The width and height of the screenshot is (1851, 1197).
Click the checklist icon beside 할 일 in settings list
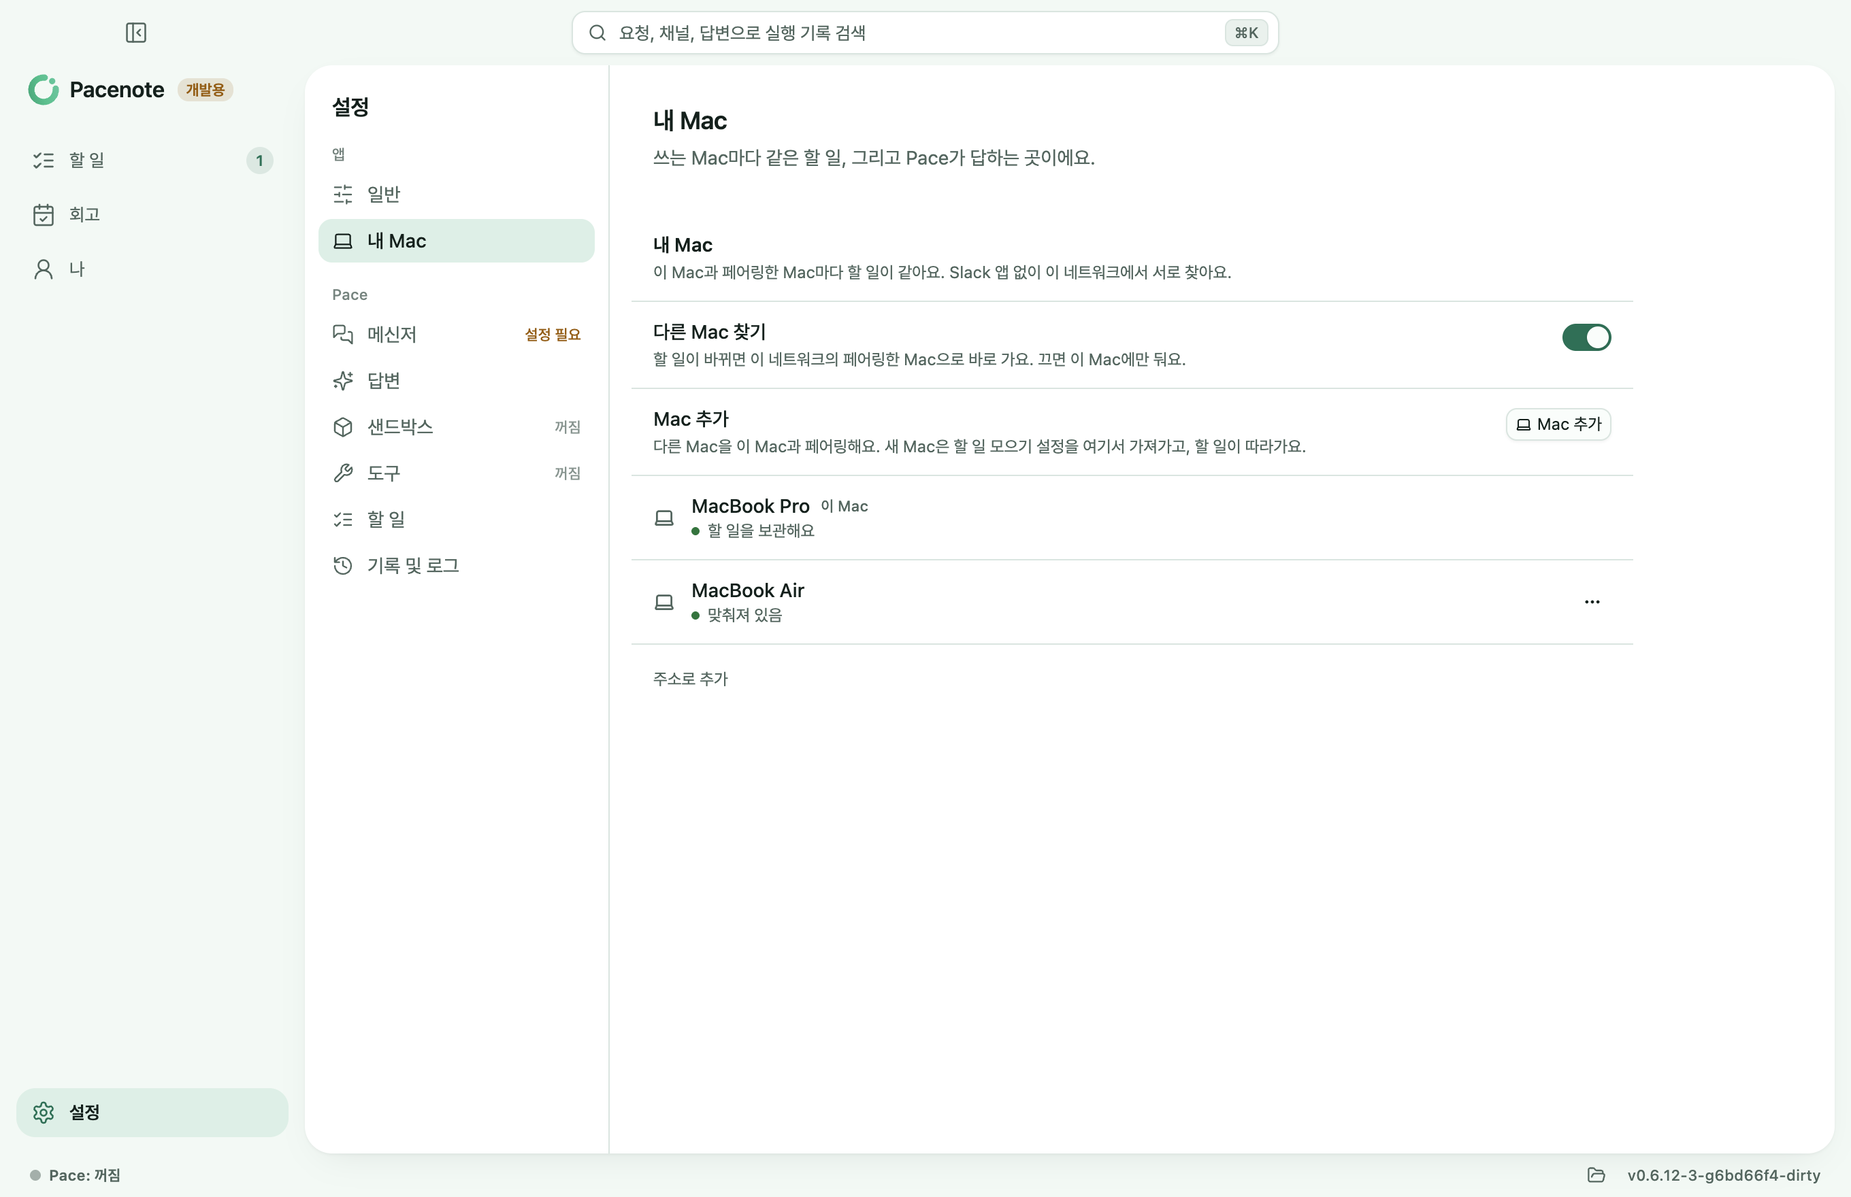click(x=343, y=519)
